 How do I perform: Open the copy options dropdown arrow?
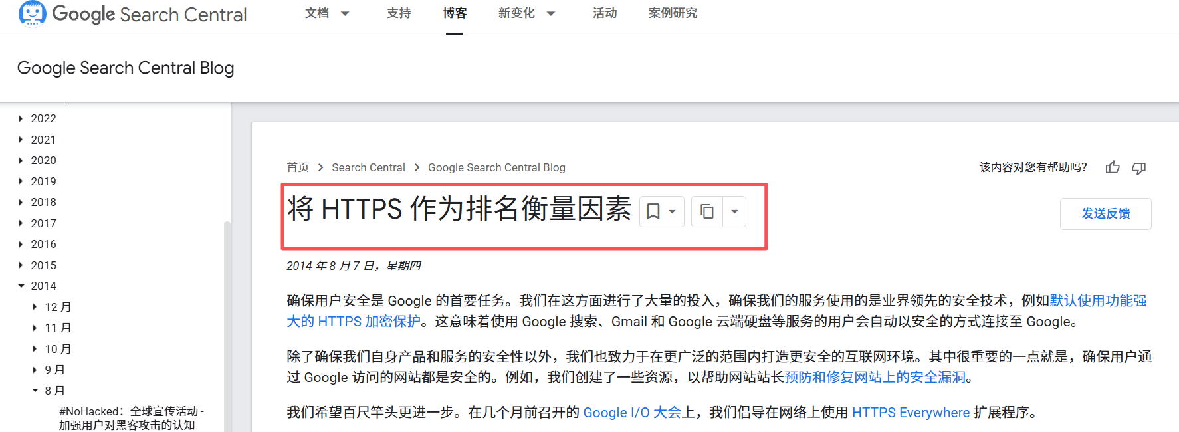pyautogui.click(x=734, y=211)
